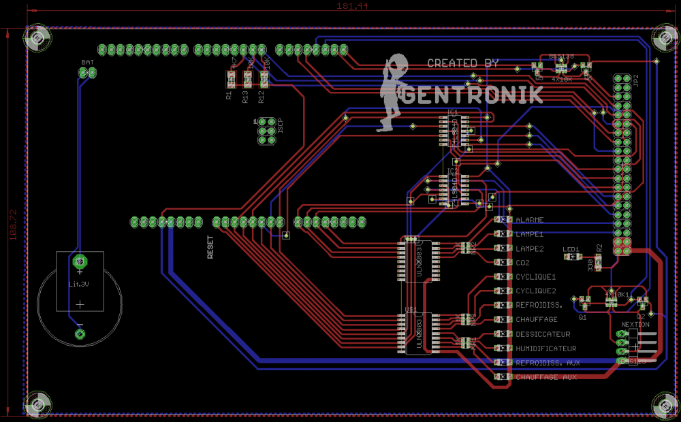Select the DESSICCATEUR label
The width and height of the screenshot is (681, 422).
tap(543, 334)
